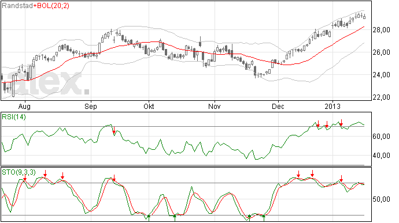Screen dimensions: 399x223
Task: Select the Okt month label
Action: click(x=149, y=106)
